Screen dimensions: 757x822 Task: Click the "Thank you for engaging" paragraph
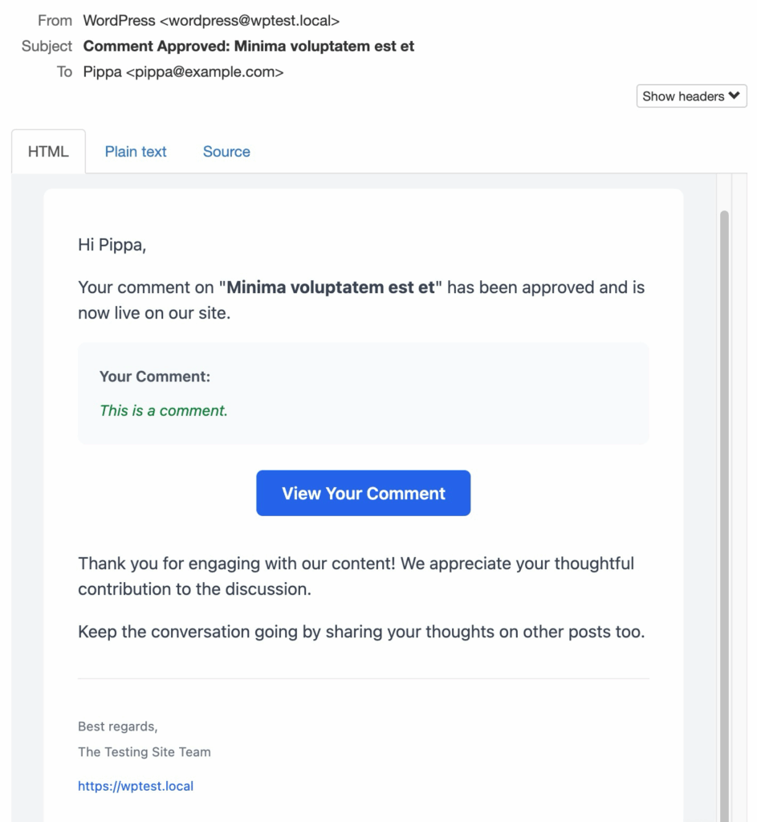356,576
